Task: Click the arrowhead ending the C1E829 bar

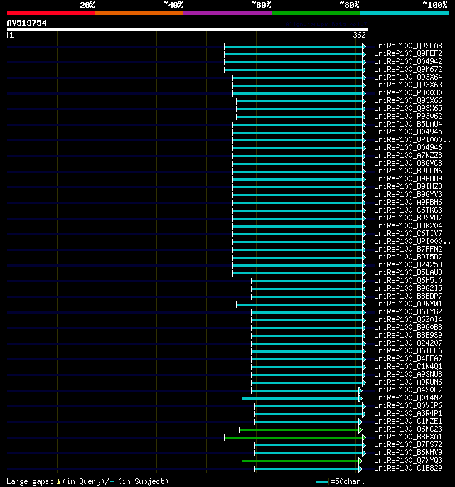Action: (x=360, y=469)
